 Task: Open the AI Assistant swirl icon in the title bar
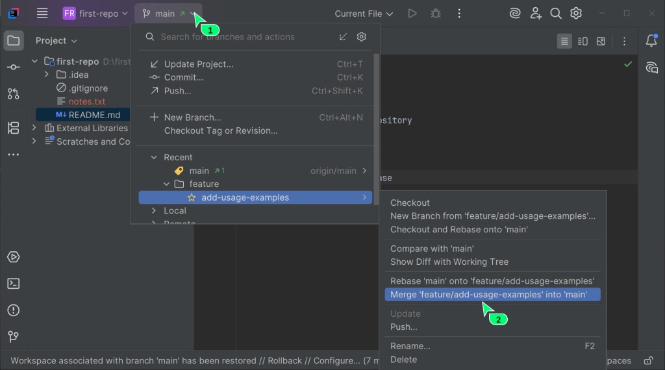pyautogui.click(x=515, y=14)
